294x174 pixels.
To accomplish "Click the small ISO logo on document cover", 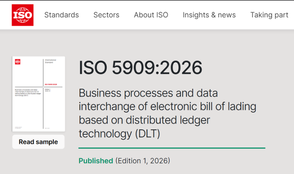I will tap(18, 62).
